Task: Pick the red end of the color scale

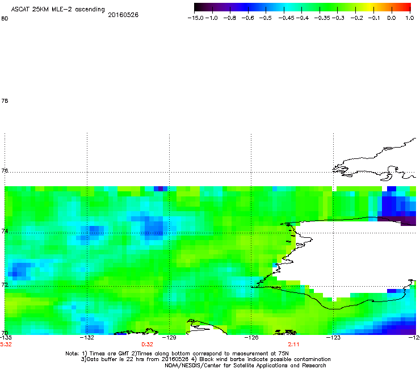Action: coord(407,7)
